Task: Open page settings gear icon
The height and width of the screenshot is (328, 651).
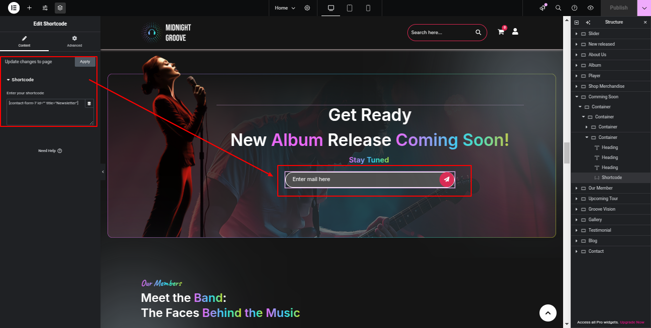Action: pyautogui.click(x=307, y=8)
